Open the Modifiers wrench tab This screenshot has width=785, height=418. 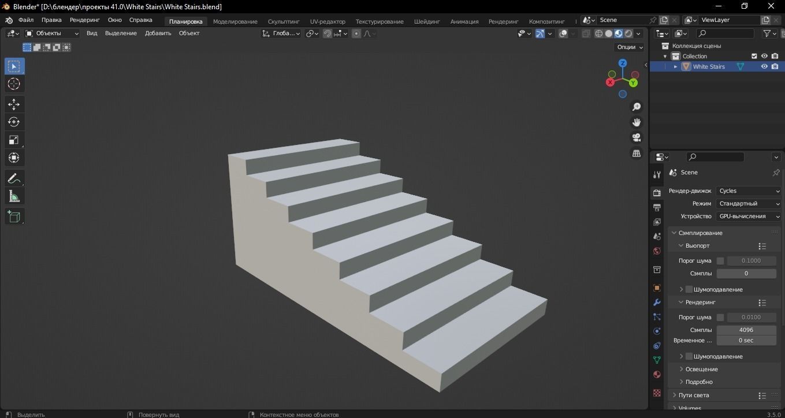(x=657, y=303)
